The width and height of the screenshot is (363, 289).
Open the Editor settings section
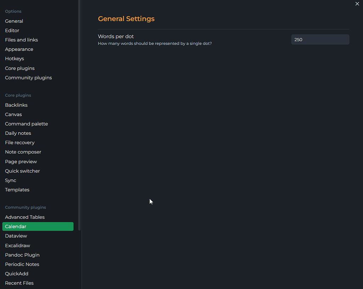click(12, 30)
